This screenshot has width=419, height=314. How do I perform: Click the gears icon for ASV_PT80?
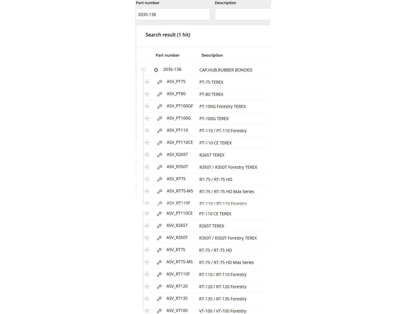coord(160,94)
